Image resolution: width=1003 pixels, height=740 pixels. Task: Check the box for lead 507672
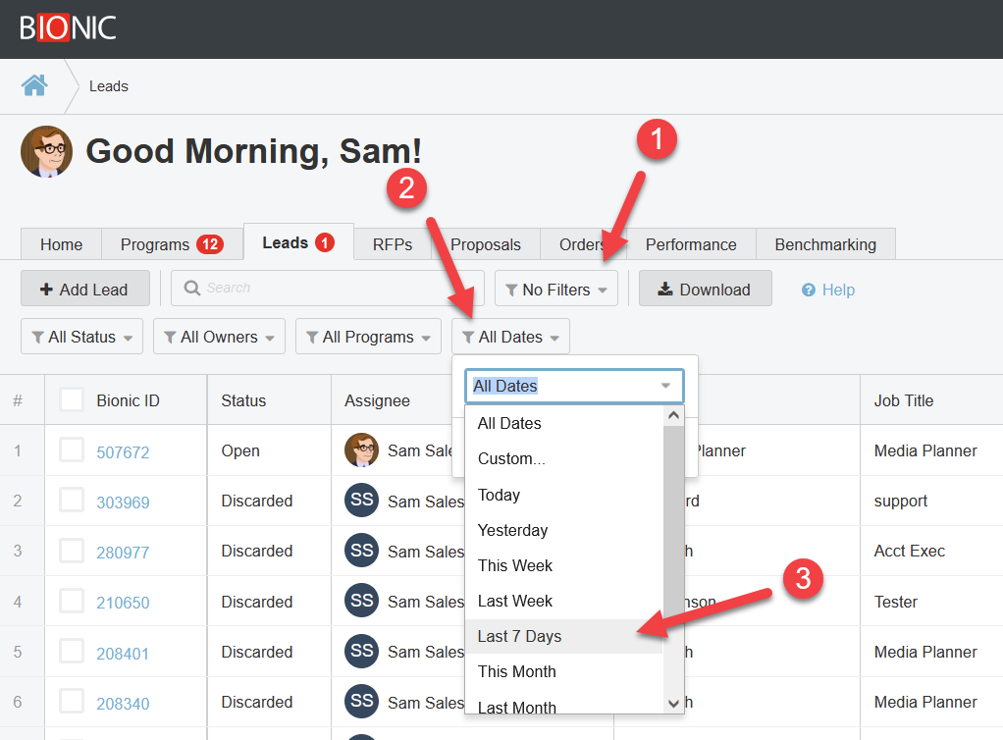[x=72, y=450]
